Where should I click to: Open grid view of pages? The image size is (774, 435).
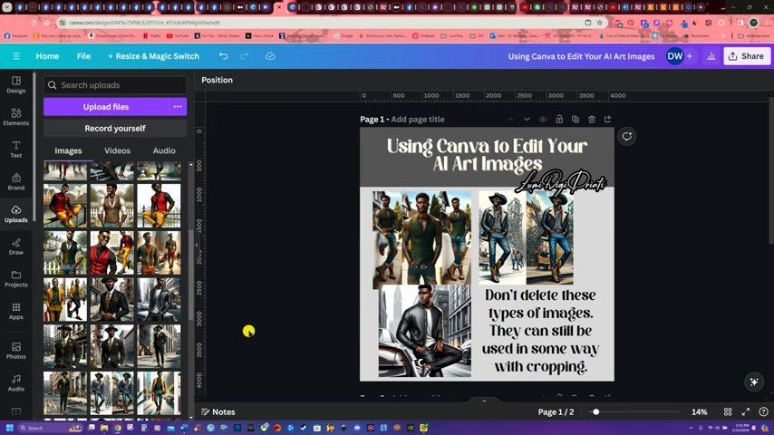click(728, 411)
